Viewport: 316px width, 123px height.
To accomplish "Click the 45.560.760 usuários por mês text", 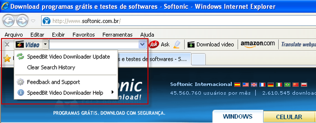I will pyautogui.click(x=210, y=93).
